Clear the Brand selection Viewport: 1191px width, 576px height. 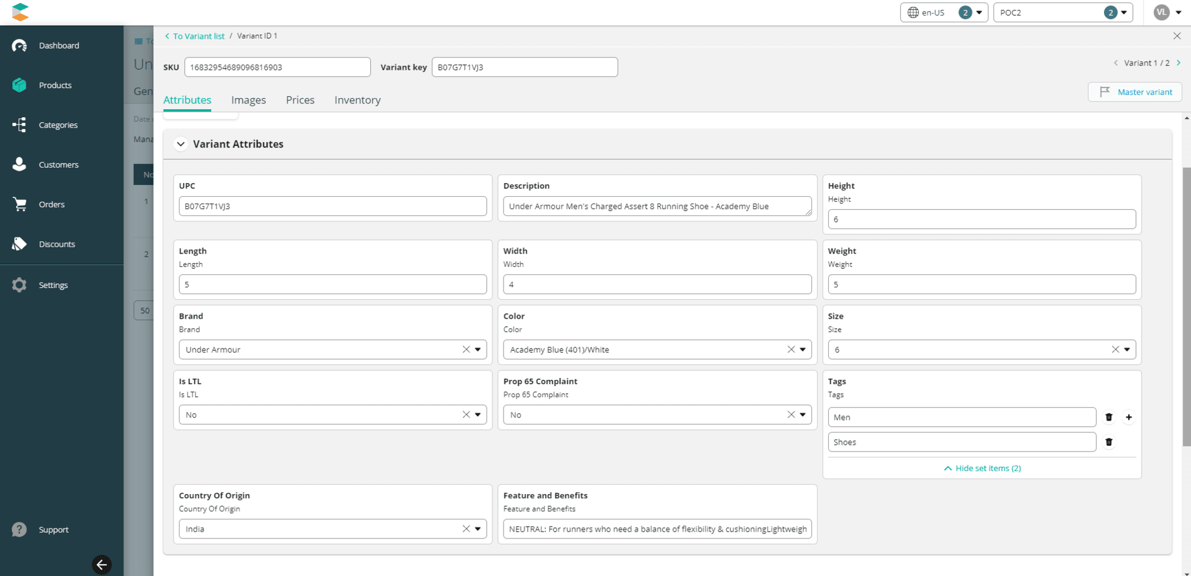click(x=467, y=350)
